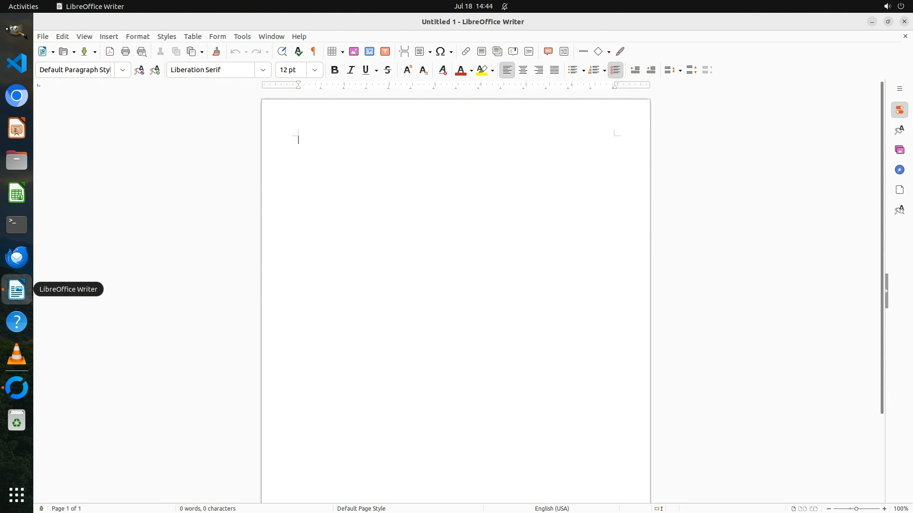Toggle Formatting Marks pilcrow

(x=313, y=51)
